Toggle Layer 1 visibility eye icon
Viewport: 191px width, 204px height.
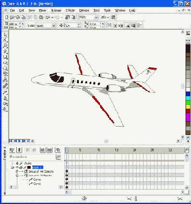pos(17,167)
